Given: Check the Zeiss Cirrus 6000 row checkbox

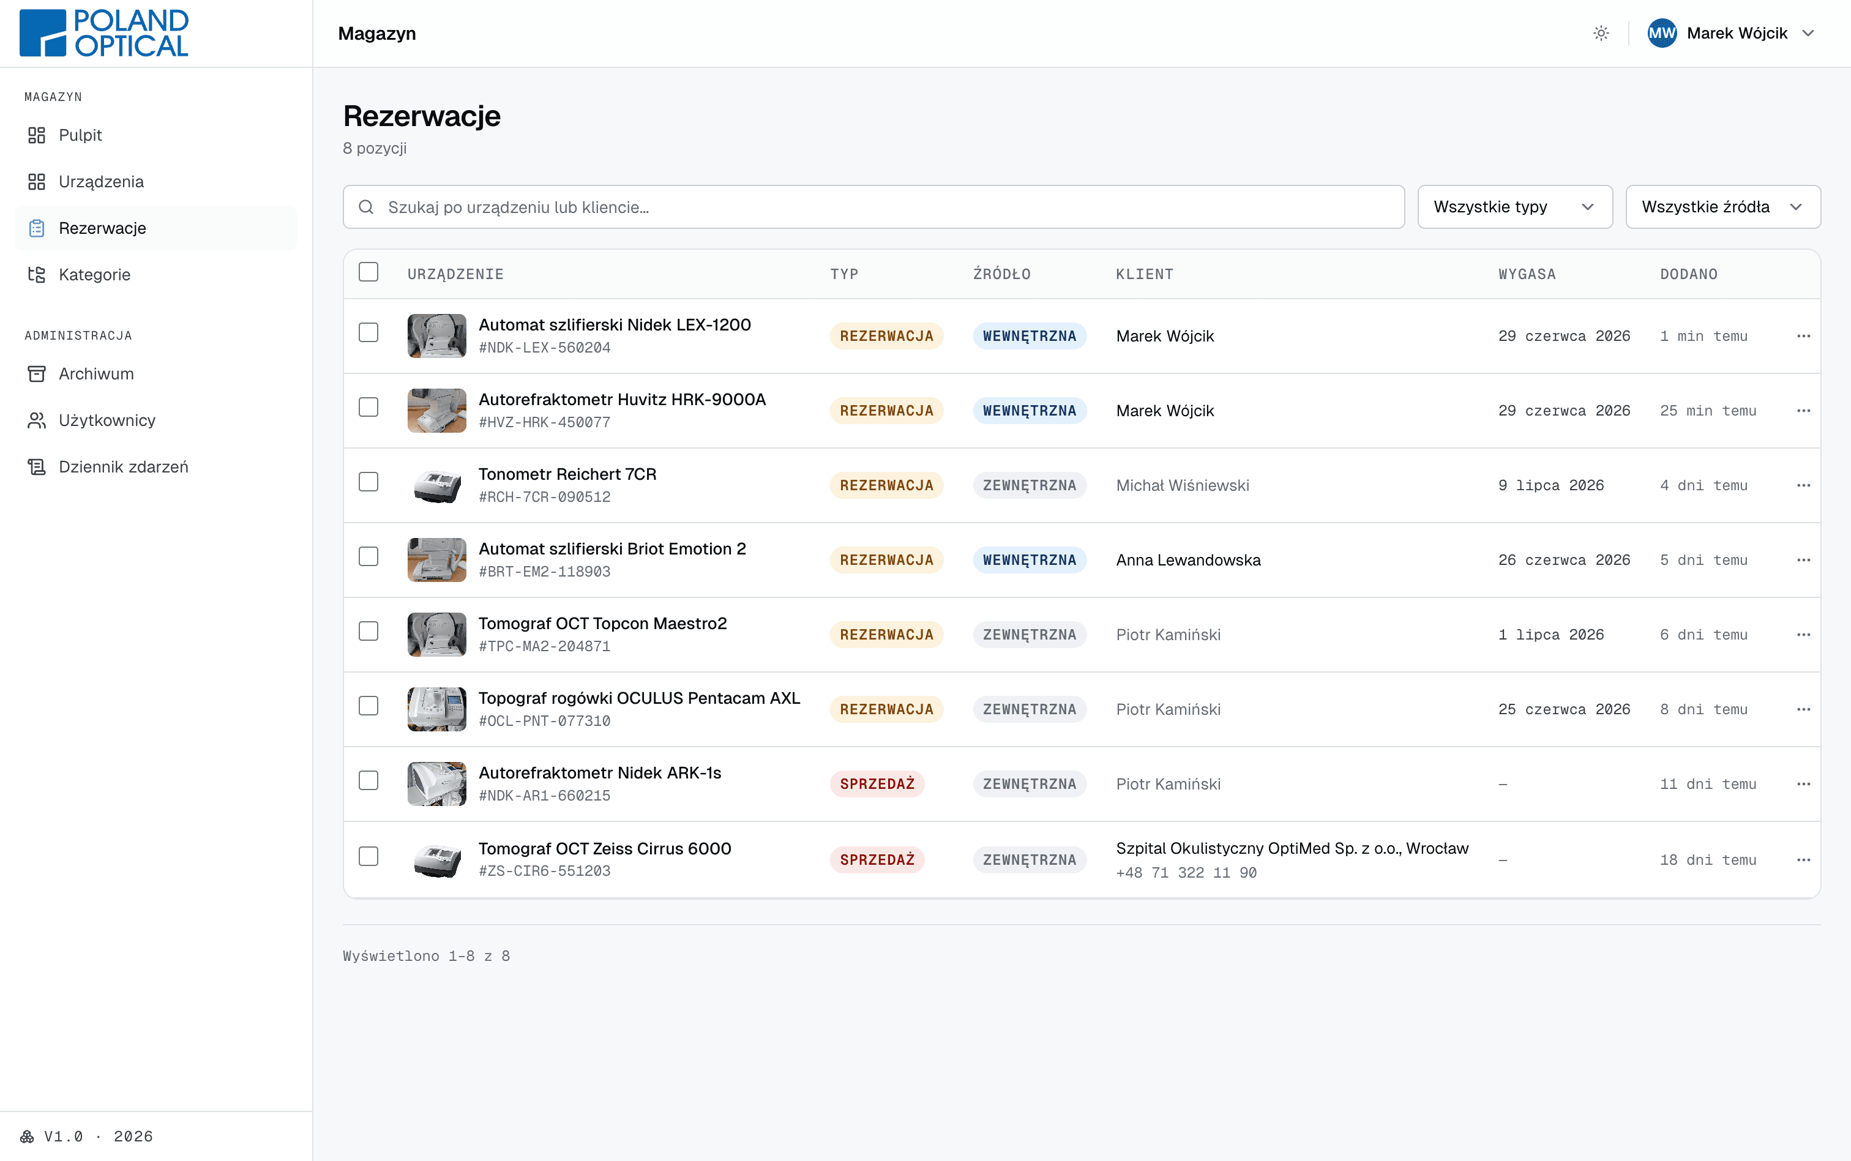Looking at the screenshot, I should (368, 856).
